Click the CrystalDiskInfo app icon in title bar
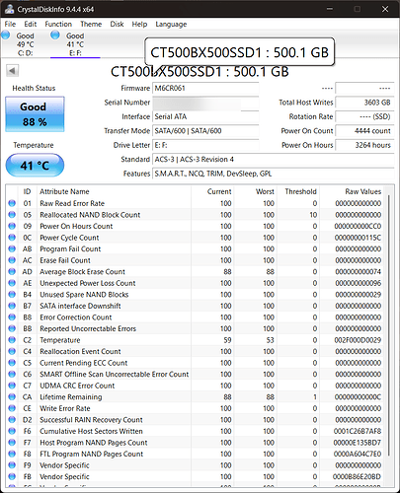Viewport: 400px width, 493px height. point(10,9)
